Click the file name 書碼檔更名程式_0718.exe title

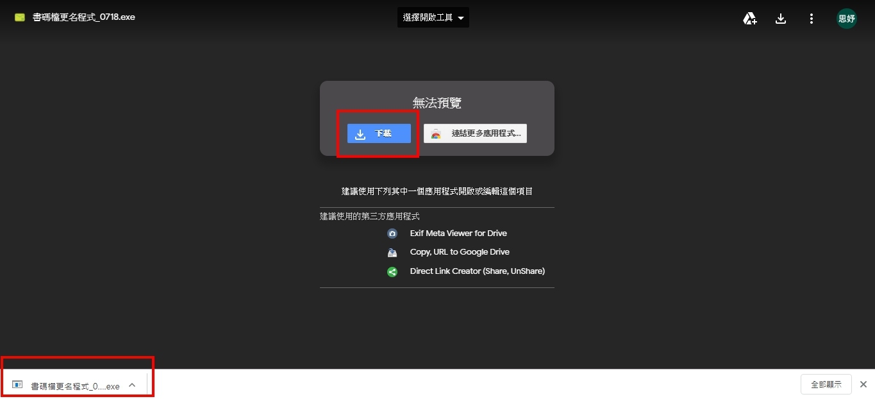pos(84,17)
